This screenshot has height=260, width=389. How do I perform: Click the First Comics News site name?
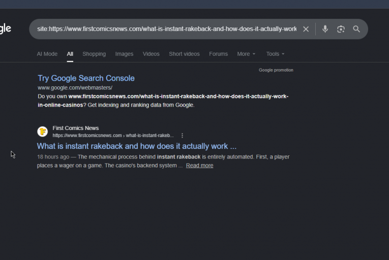click(76, 128)
